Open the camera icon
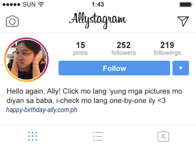This screenshot has height=147, width=196. tap(12, 21)
